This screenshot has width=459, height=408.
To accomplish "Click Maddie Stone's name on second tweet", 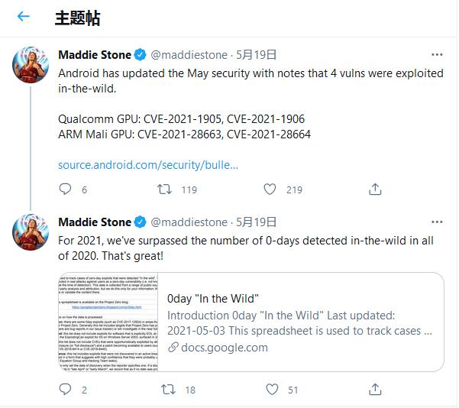I will (x=94, y=222).
